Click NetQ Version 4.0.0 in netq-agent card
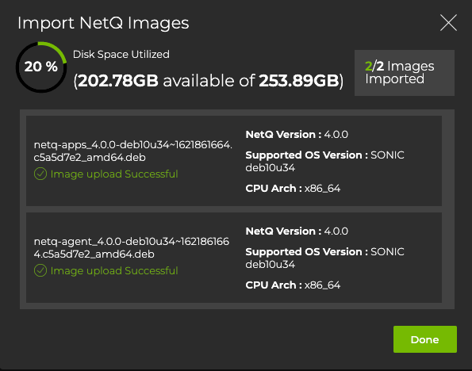The width and height of the screenshot is (472, 371). pyautogui.click(x=297, y=231)
